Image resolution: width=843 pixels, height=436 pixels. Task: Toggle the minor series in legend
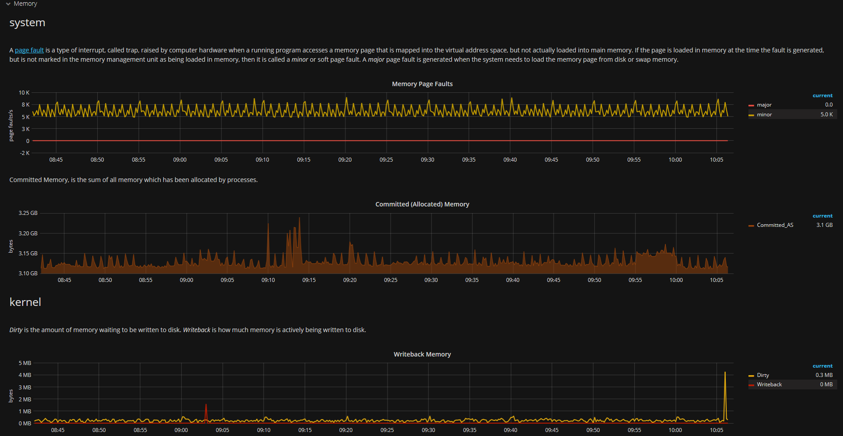coord(764,115)
